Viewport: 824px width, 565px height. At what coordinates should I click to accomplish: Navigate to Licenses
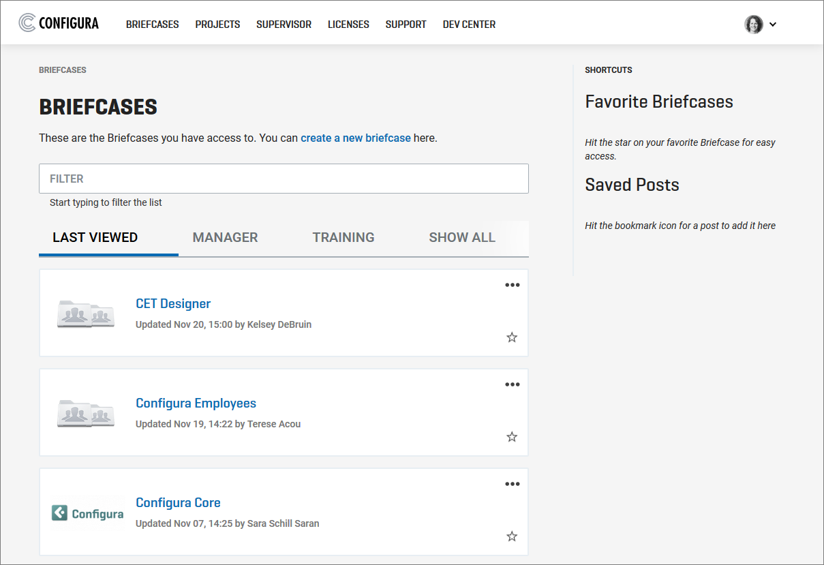pyautogui.click(x=348, y=25)
